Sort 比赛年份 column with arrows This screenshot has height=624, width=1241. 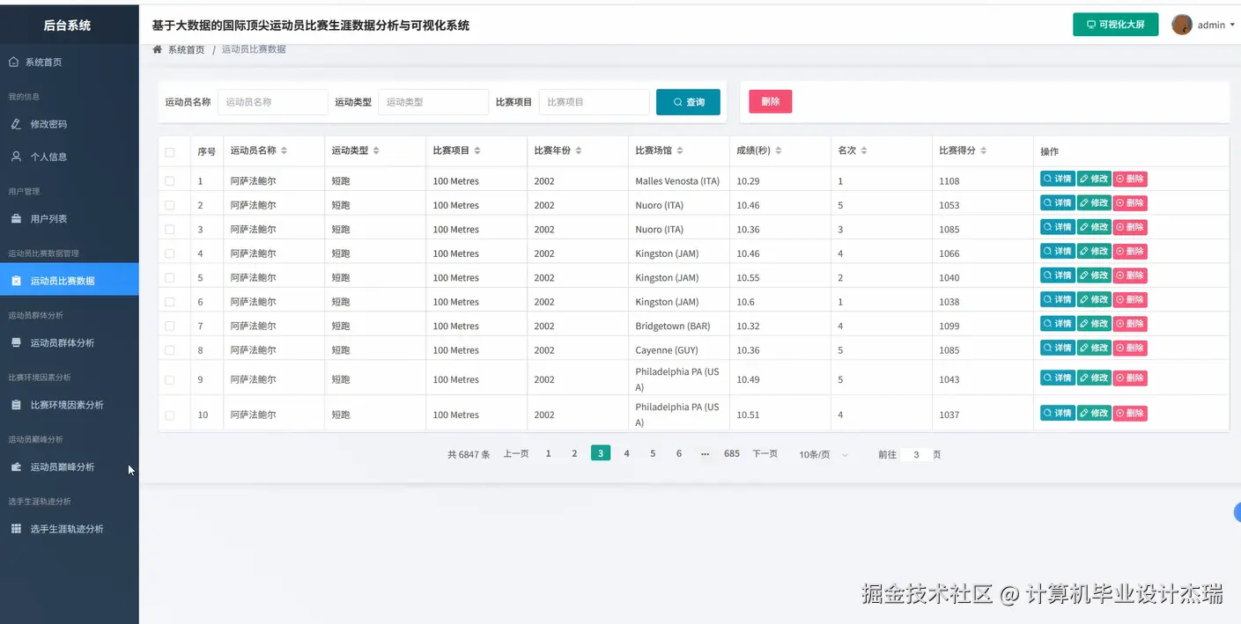pos(579,150)
